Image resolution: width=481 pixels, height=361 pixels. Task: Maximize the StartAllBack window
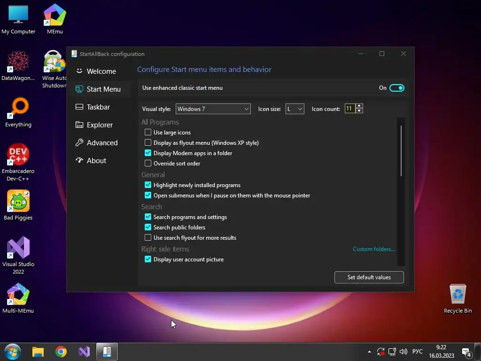point(382,54)
